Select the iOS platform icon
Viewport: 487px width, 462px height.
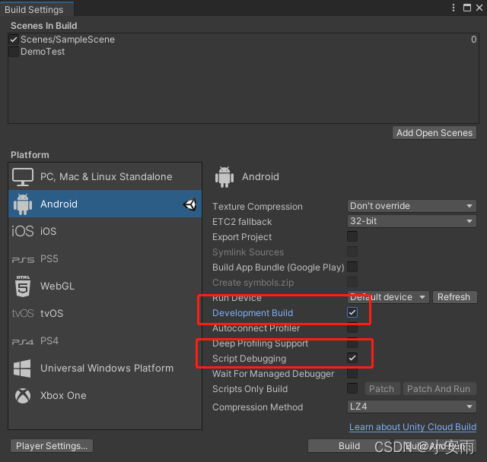[x=22, y=231]
